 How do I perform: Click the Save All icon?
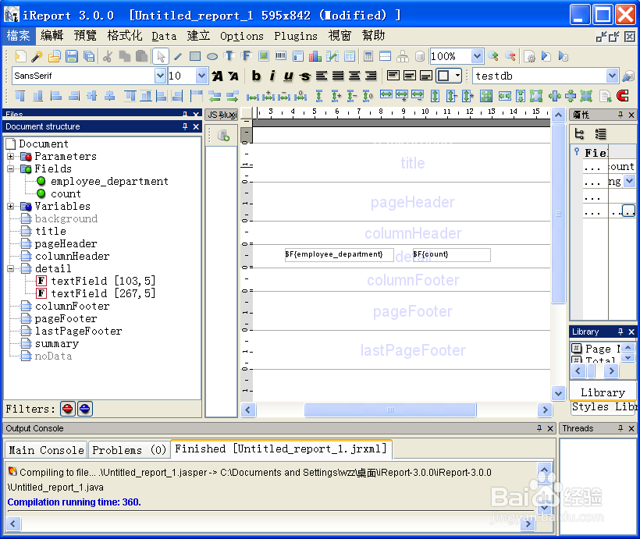pyautogui.click(x=88, y=56)
